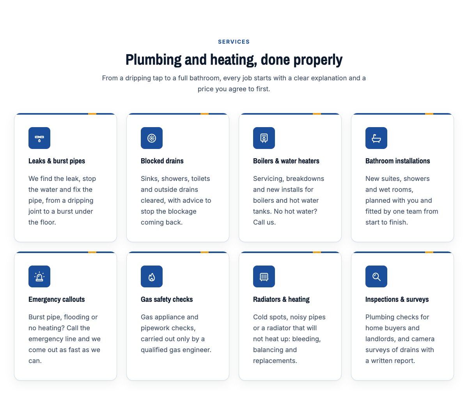
Task: Click the gas appliance and pipework description
Action: (x=176, y=333)
